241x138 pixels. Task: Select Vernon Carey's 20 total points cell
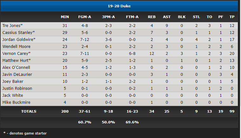coord(232,54)
